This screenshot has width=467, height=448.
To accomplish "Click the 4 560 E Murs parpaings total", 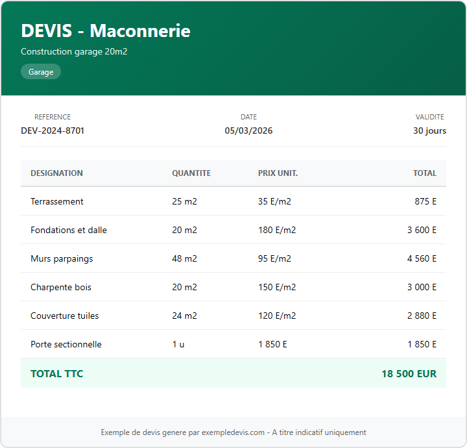I will (x=422, y=258).
